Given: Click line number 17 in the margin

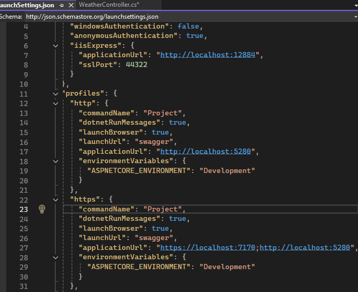Looking at the screenshot, I should pos(23,152).
